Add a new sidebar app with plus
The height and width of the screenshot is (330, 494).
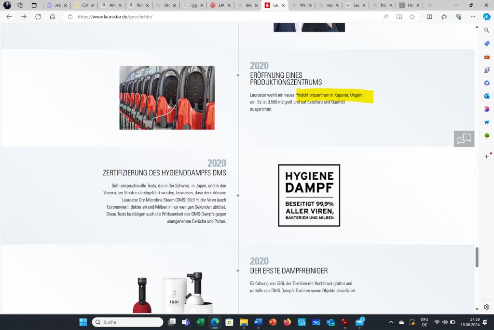pyautogui.click(x=487, y=157)
